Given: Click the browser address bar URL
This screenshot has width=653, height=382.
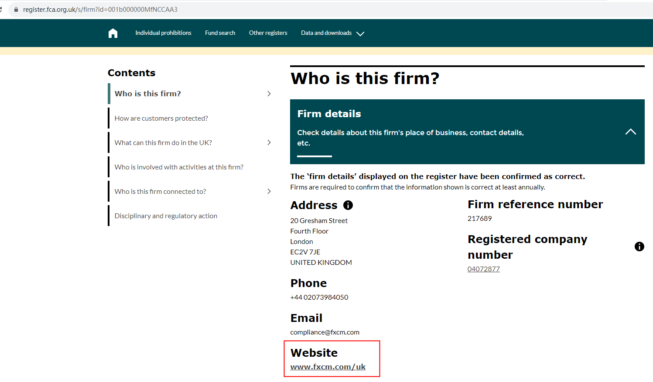Looking at the screenshot, I should (x=100, y=10).
